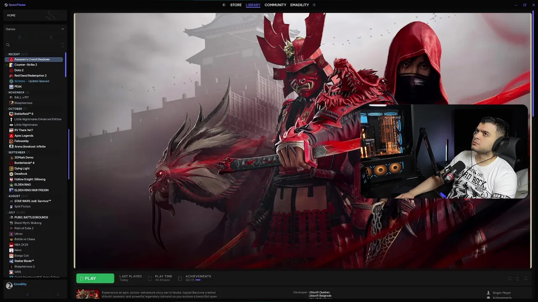Image resolution: width=538 pixels, height=302 pixels.
Task: Open Assassin's Creed Shadows game icon in sidebar
Action: tap(11, 60)
